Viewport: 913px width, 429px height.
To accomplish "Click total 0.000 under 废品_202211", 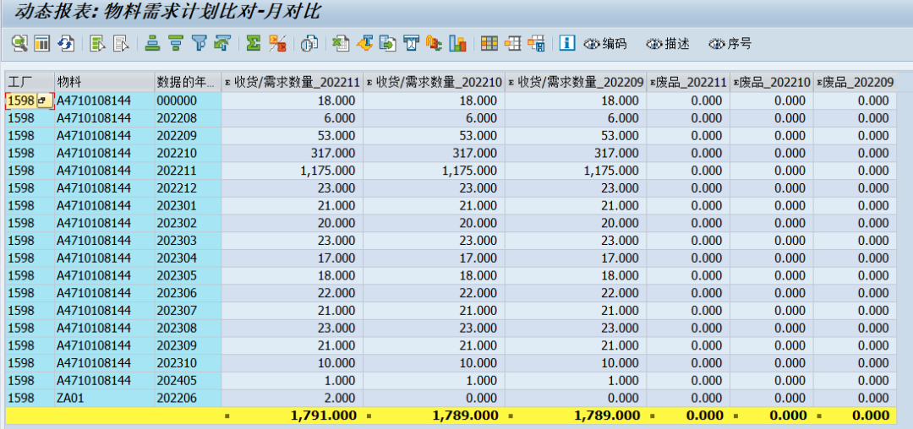I will (x=688, y=415).
